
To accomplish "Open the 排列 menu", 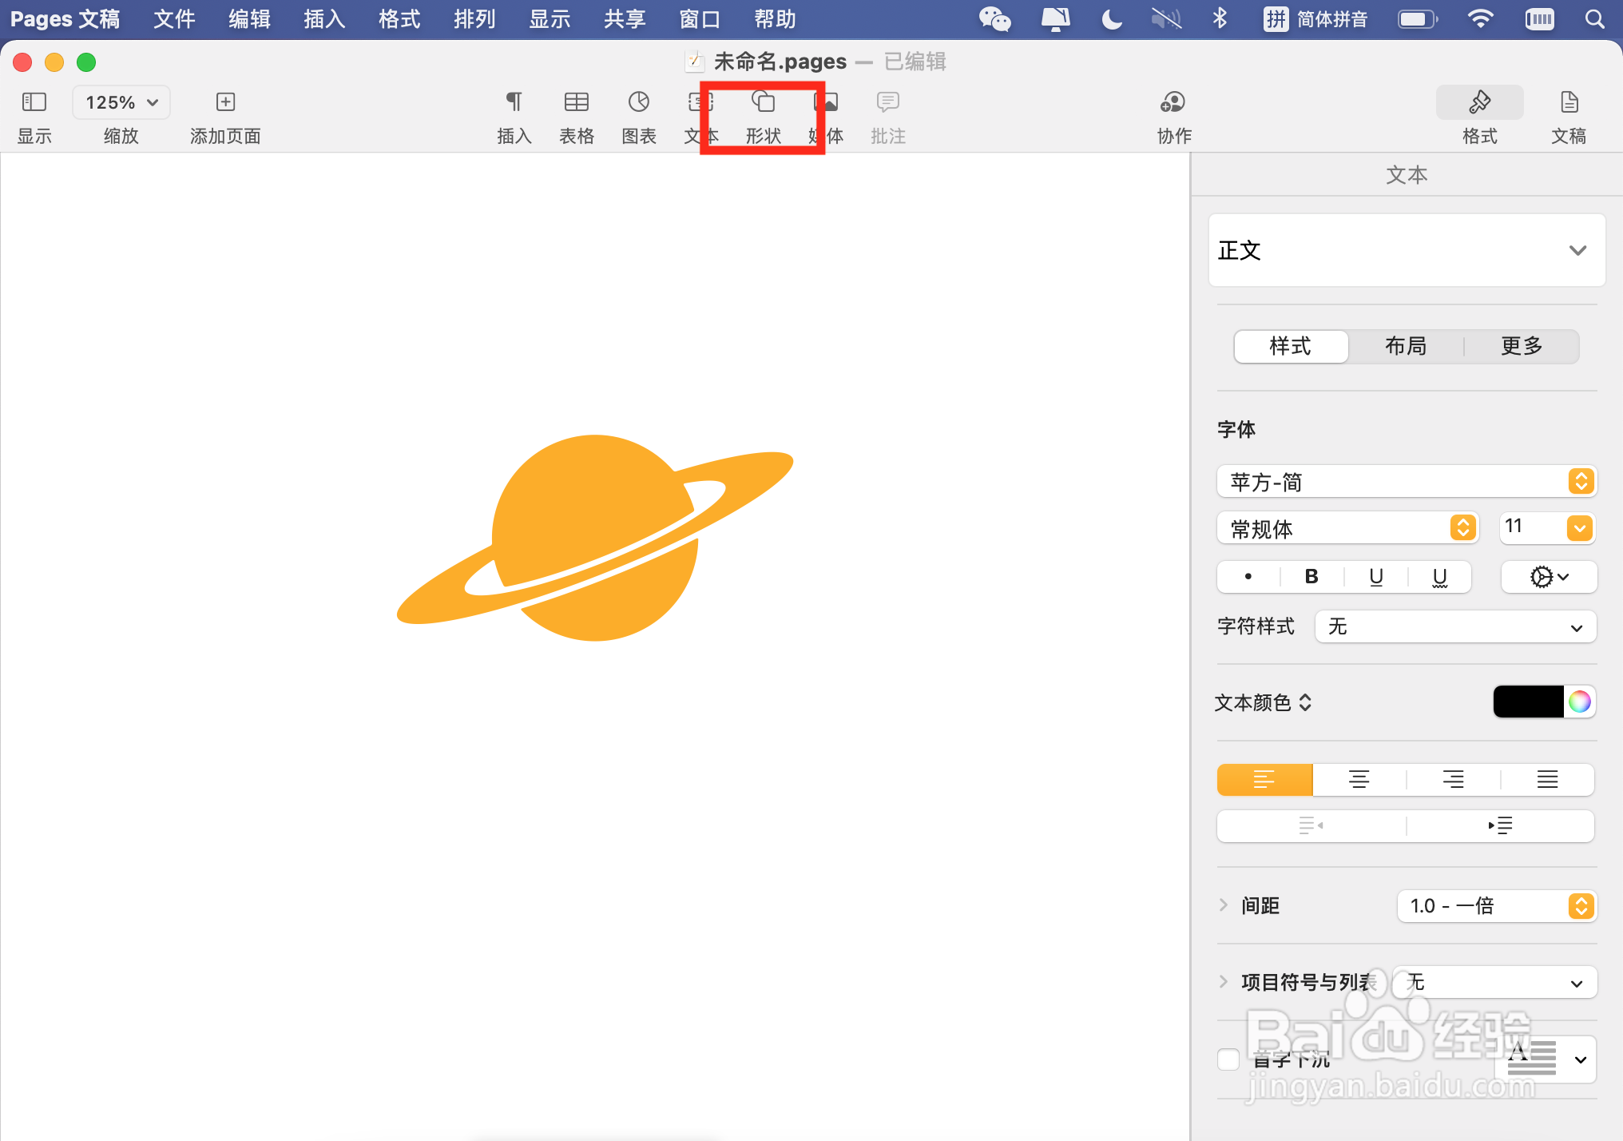I will [x=474, y=19].
